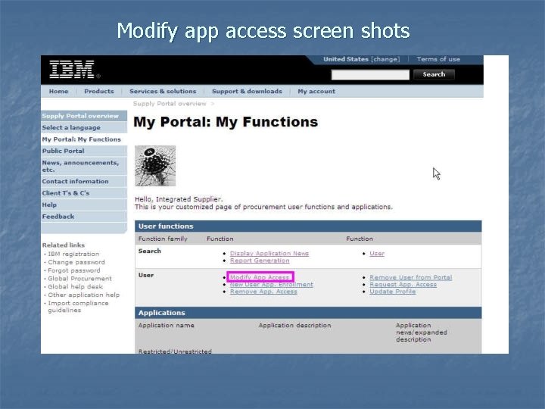The image size is (545, 409).
Task: Open Feedback in the sidebar
Action: click(x=84, y=217)
